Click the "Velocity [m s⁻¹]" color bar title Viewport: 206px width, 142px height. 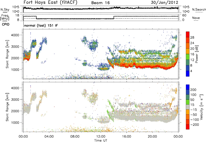201,107
